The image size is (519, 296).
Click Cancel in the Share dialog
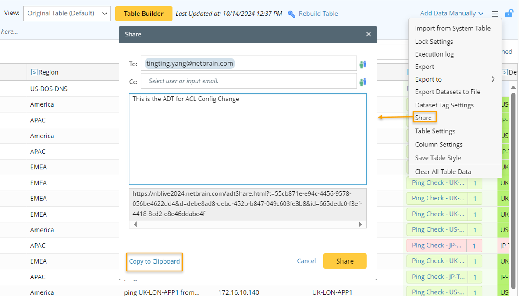[x=306, y=261]
